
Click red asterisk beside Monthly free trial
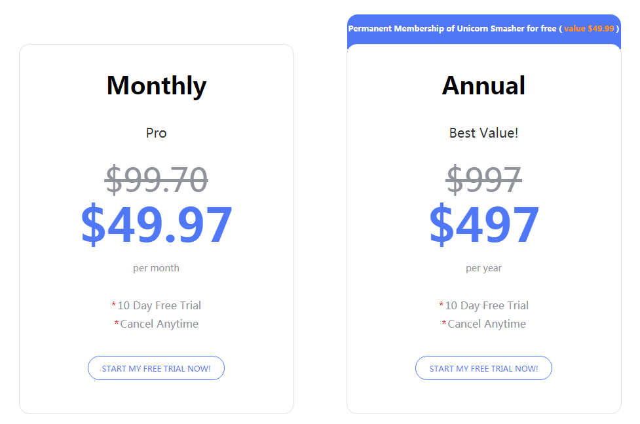tap(113, 304)
